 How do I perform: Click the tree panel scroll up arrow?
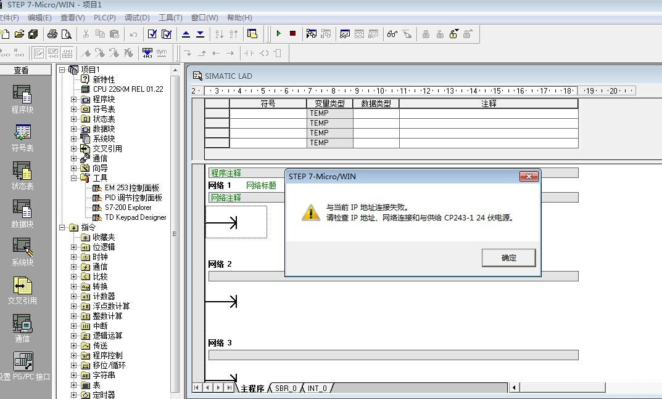click(175, 70)
